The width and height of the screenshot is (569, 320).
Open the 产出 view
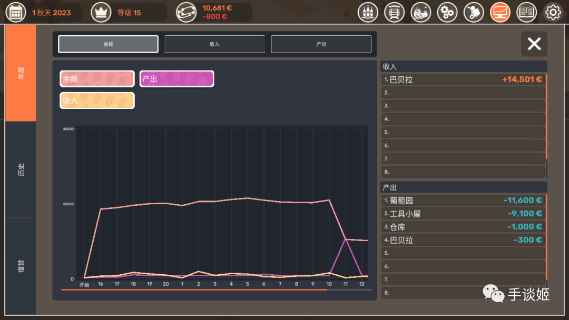coord(320,44)
